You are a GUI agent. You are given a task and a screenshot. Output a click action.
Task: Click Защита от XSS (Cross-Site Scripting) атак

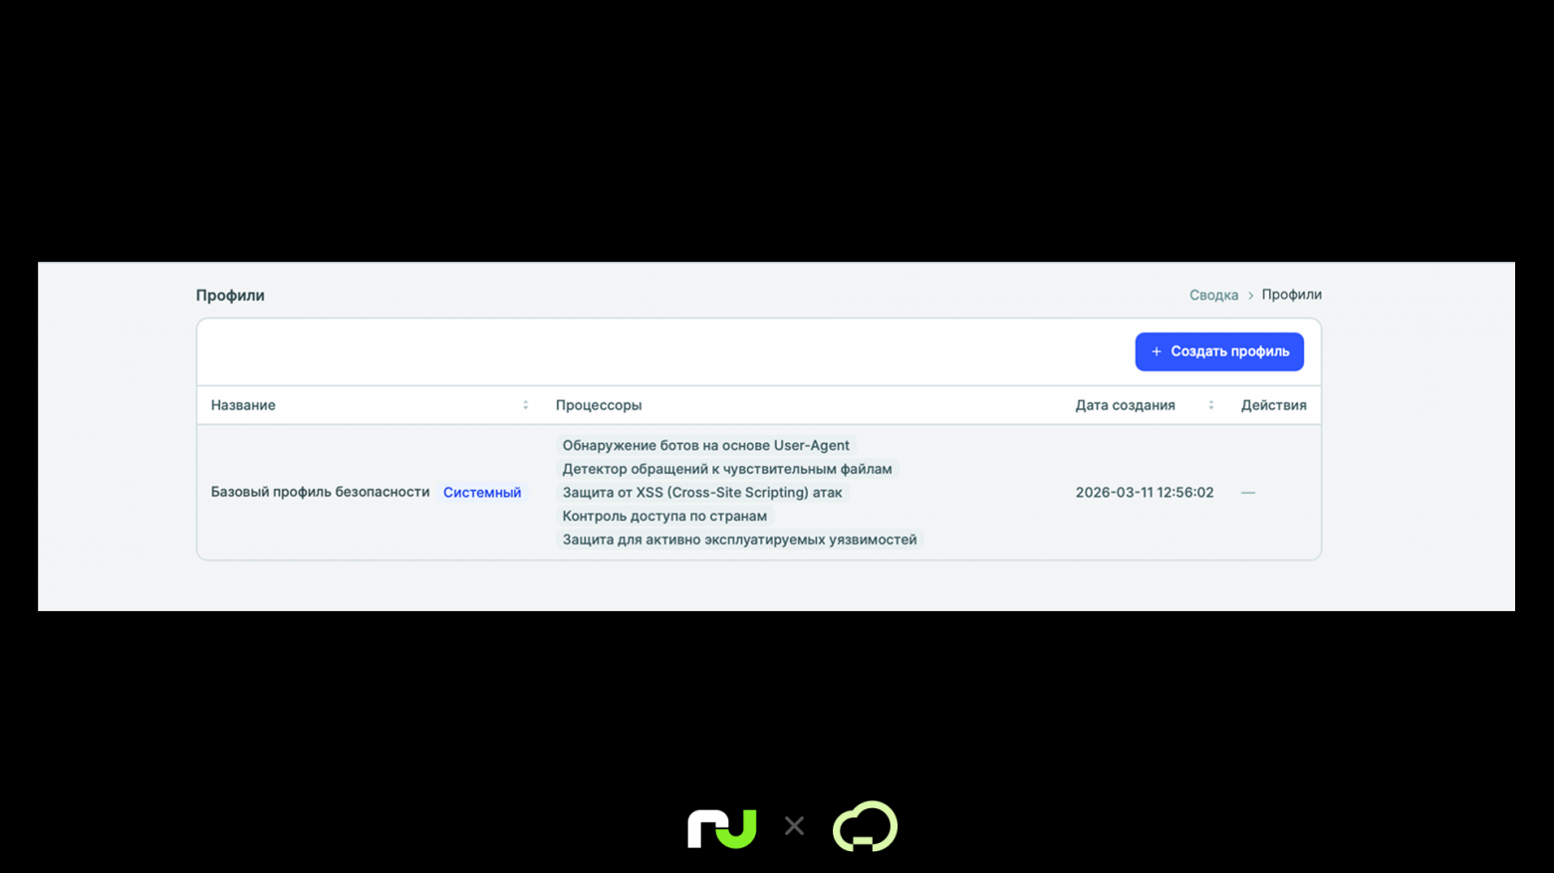point(701,493)
